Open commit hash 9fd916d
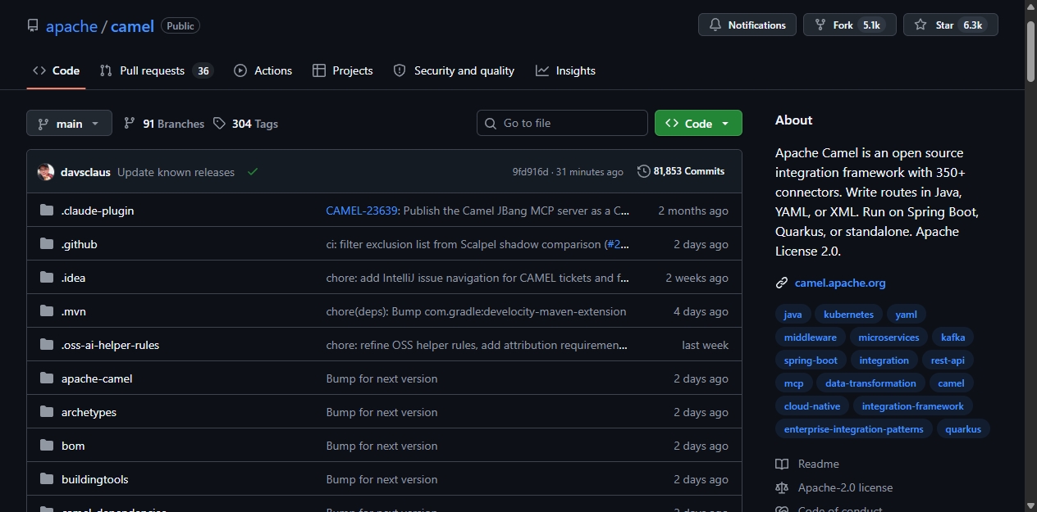Image resolution: width=1037 pixels, height=512 pixels. tap(531, 172)
